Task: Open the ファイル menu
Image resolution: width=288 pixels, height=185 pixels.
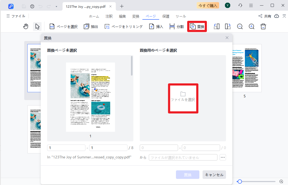Action: coord(16,16)
